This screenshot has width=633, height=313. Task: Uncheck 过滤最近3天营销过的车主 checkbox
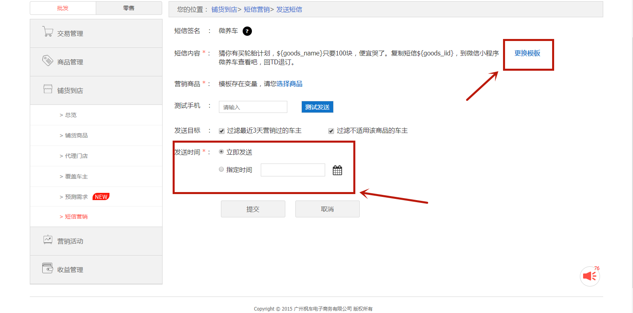pyautogui.click(x=222, y=131)
